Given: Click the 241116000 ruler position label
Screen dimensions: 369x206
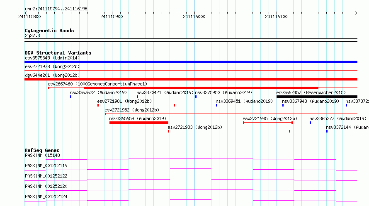Looking at the screenshot, I should click(x=194, y=17).
